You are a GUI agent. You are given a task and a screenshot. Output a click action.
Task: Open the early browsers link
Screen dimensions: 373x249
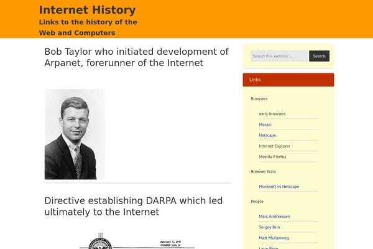[x=272, y=114]
